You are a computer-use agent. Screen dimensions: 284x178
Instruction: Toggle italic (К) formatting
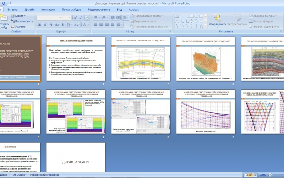tap(45, 25)
